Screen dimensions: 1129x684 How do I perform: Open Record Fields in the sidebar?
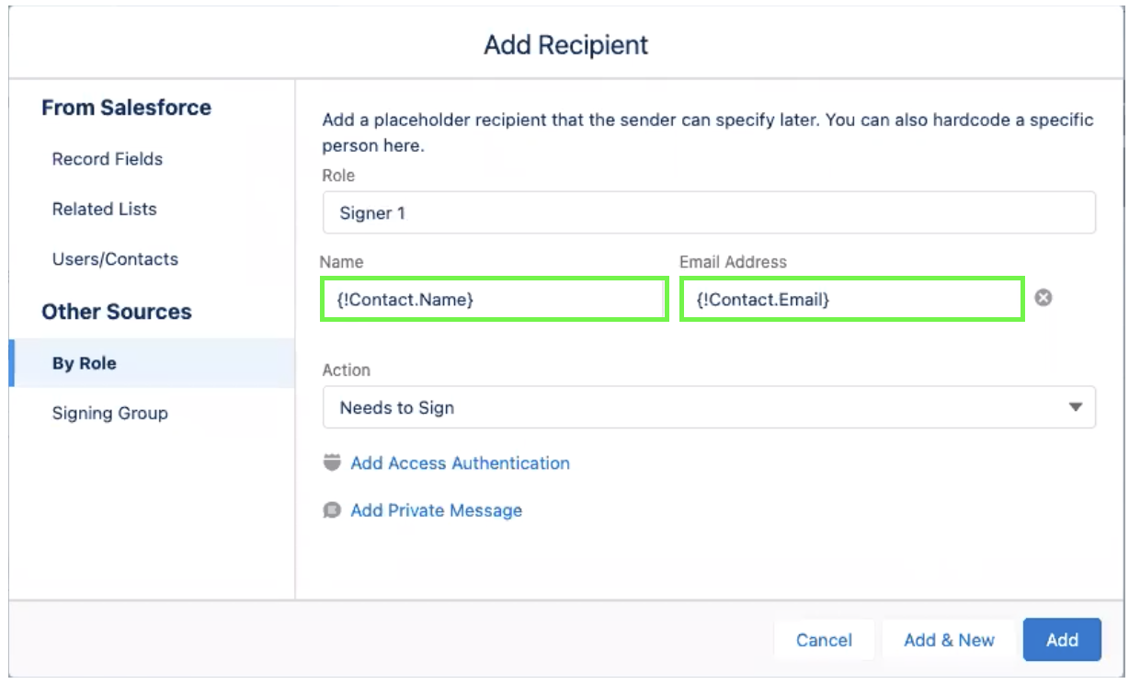(108, 159)
